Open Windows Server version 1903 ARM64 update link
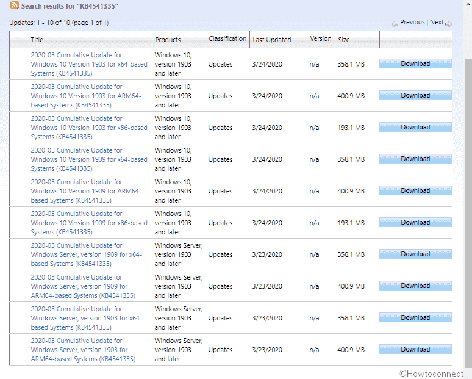The image size is (472, 379). coord(83,350)
